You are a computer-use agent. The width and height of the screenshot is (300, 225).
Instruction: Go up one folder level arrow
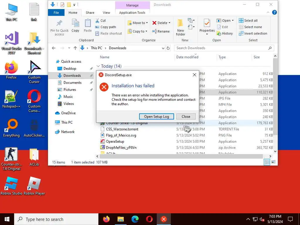[75, 48]
